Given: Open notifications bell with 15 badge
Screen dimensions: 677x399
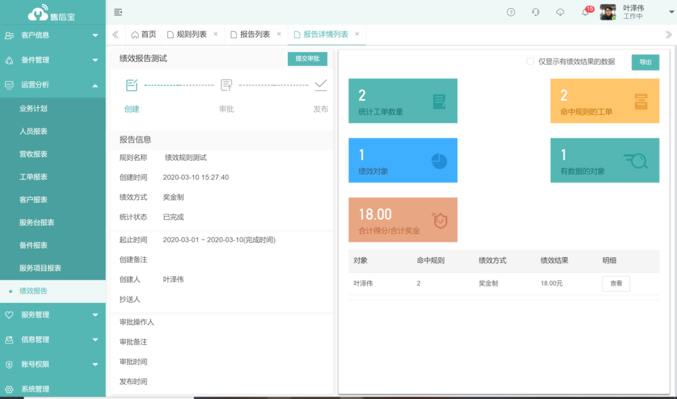Looking at the screenshot, I should (x=585, y=12).
